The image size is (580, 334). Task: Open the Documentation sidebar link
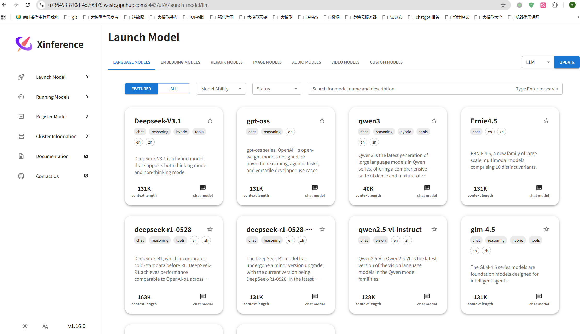coord(52,156)
